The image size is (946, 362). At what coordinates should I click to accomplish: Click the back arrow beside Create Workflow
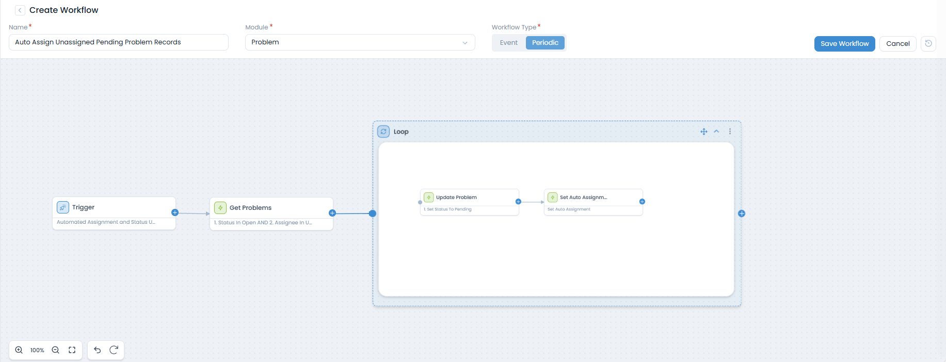[20, 10]
